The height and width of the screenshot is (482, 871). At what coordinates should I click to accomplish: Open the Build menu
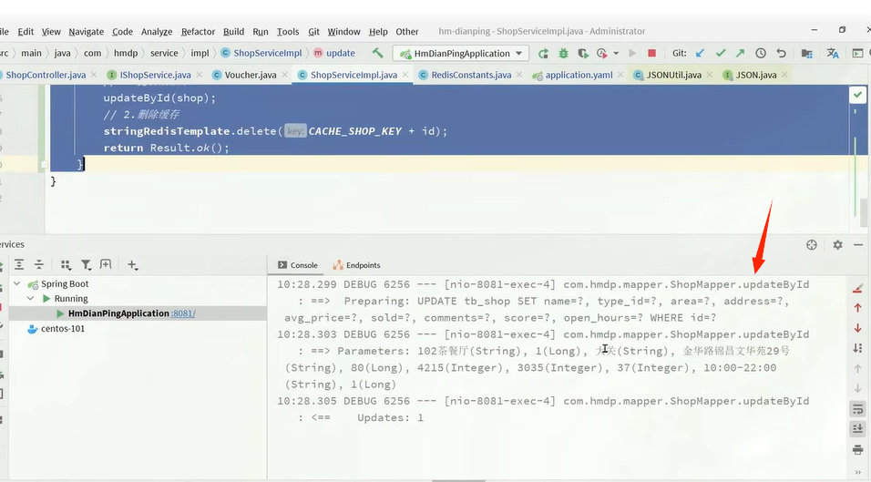[233, 32]
